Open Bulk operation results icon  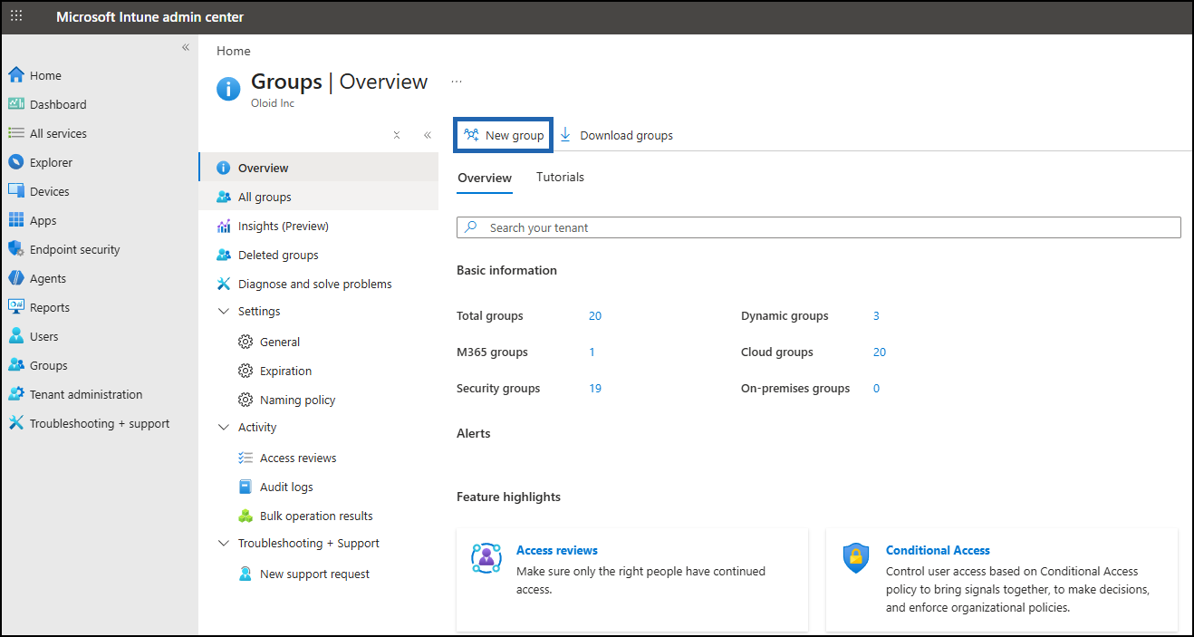tap(246, 516)
